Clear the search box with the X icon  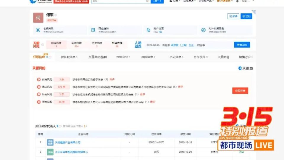tap(147, 1)
